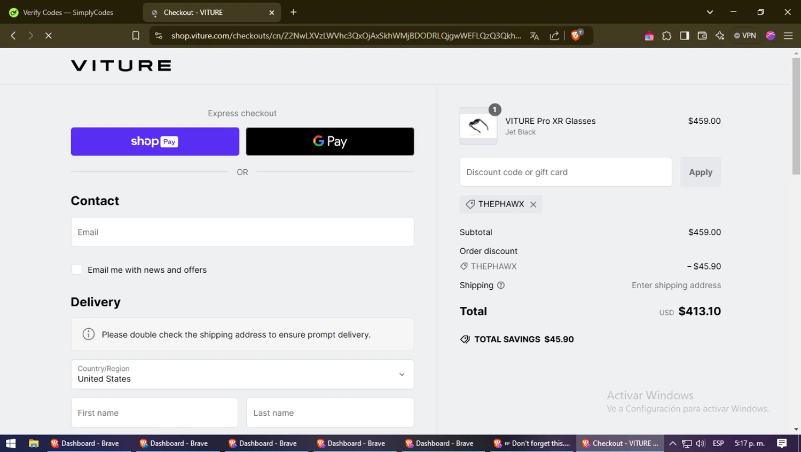This screenshot has height=452, width=801.
Task: Switch to Verify Codes — SimplyCodes tab
Action: [x=68, y=12]
